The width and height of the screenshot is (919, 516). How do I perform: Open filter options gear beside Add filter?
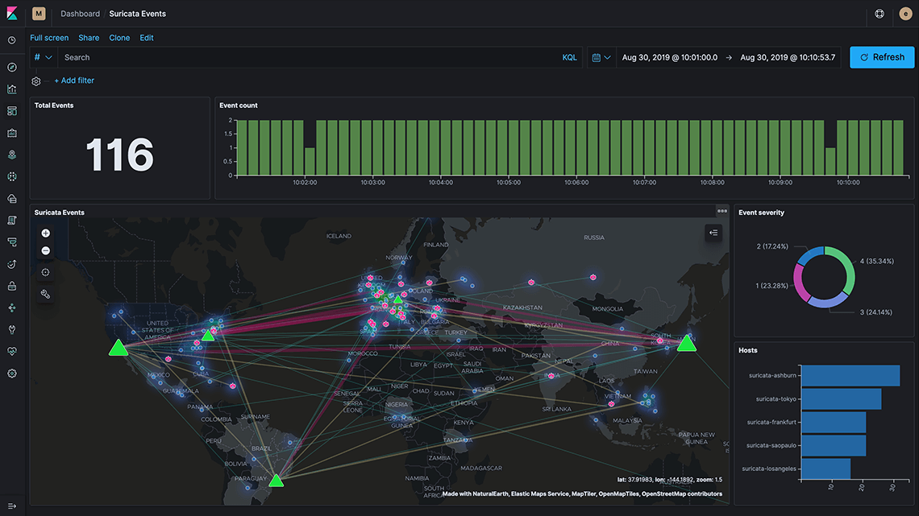click(x=36, y=81)
